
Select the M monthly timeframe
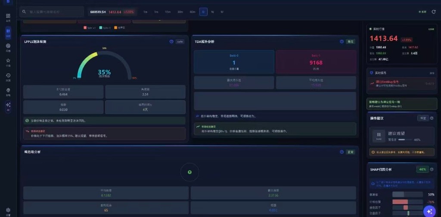222,12
